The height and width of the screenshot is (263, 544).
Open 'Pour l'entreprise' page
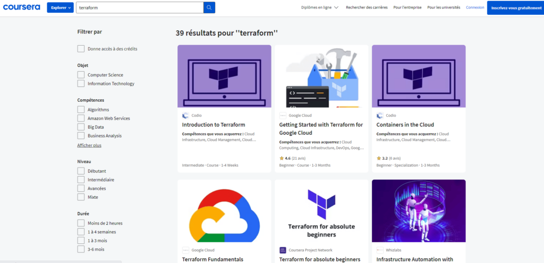[x=407, y=7]
